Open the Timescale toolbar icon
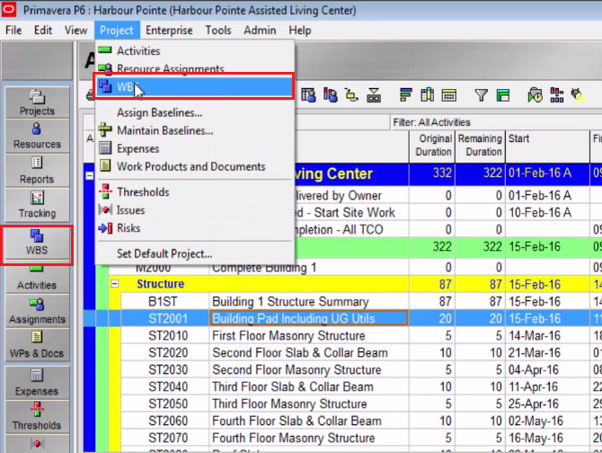602x453 pixels. point(449,94)
